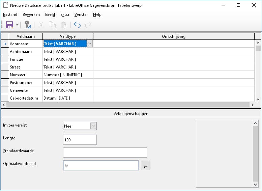Click the table's vertical scrollbar down arrow

click(258, 99)
